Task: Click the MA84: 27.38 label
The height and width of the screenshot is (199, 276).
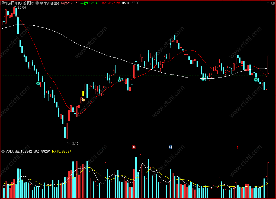Action: coord(130,3)
